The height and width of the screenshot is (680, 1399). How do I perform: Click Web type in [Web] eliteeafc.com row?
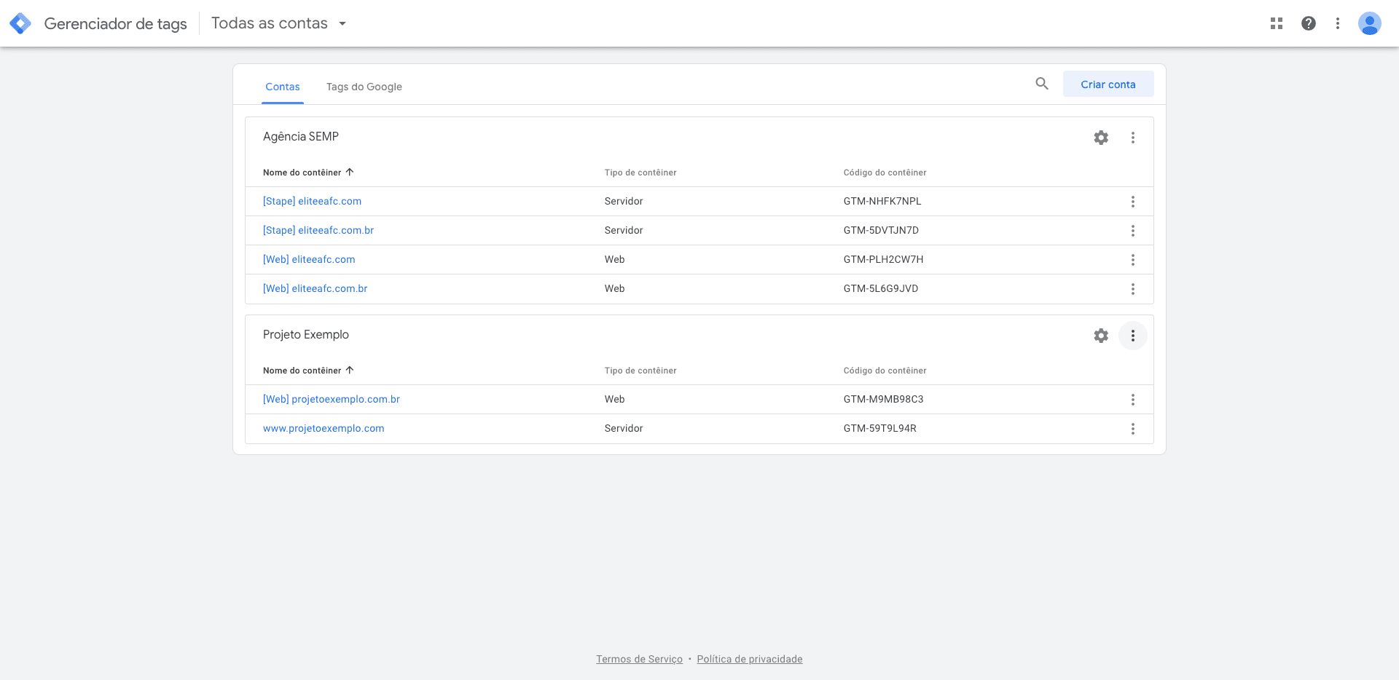click(614, 259)
